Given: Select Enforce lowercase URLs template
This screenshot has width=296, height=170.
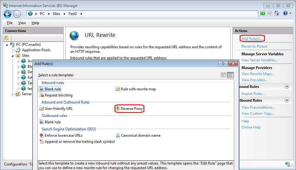Looking at the screenshot, I should pos(63,136).
